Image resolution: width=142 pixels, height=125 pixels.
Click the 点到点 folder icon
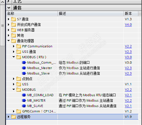point(18,79)
